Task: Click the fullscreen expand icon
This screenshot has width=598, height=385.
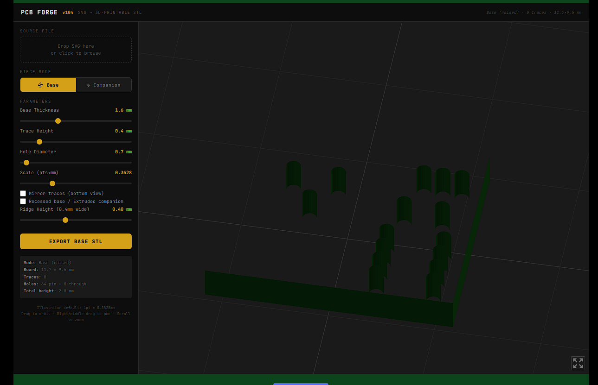Action: click(x=578, y=363)
